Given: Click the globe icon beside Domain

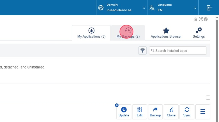Looking at the screenshot, I should (101, 8).
